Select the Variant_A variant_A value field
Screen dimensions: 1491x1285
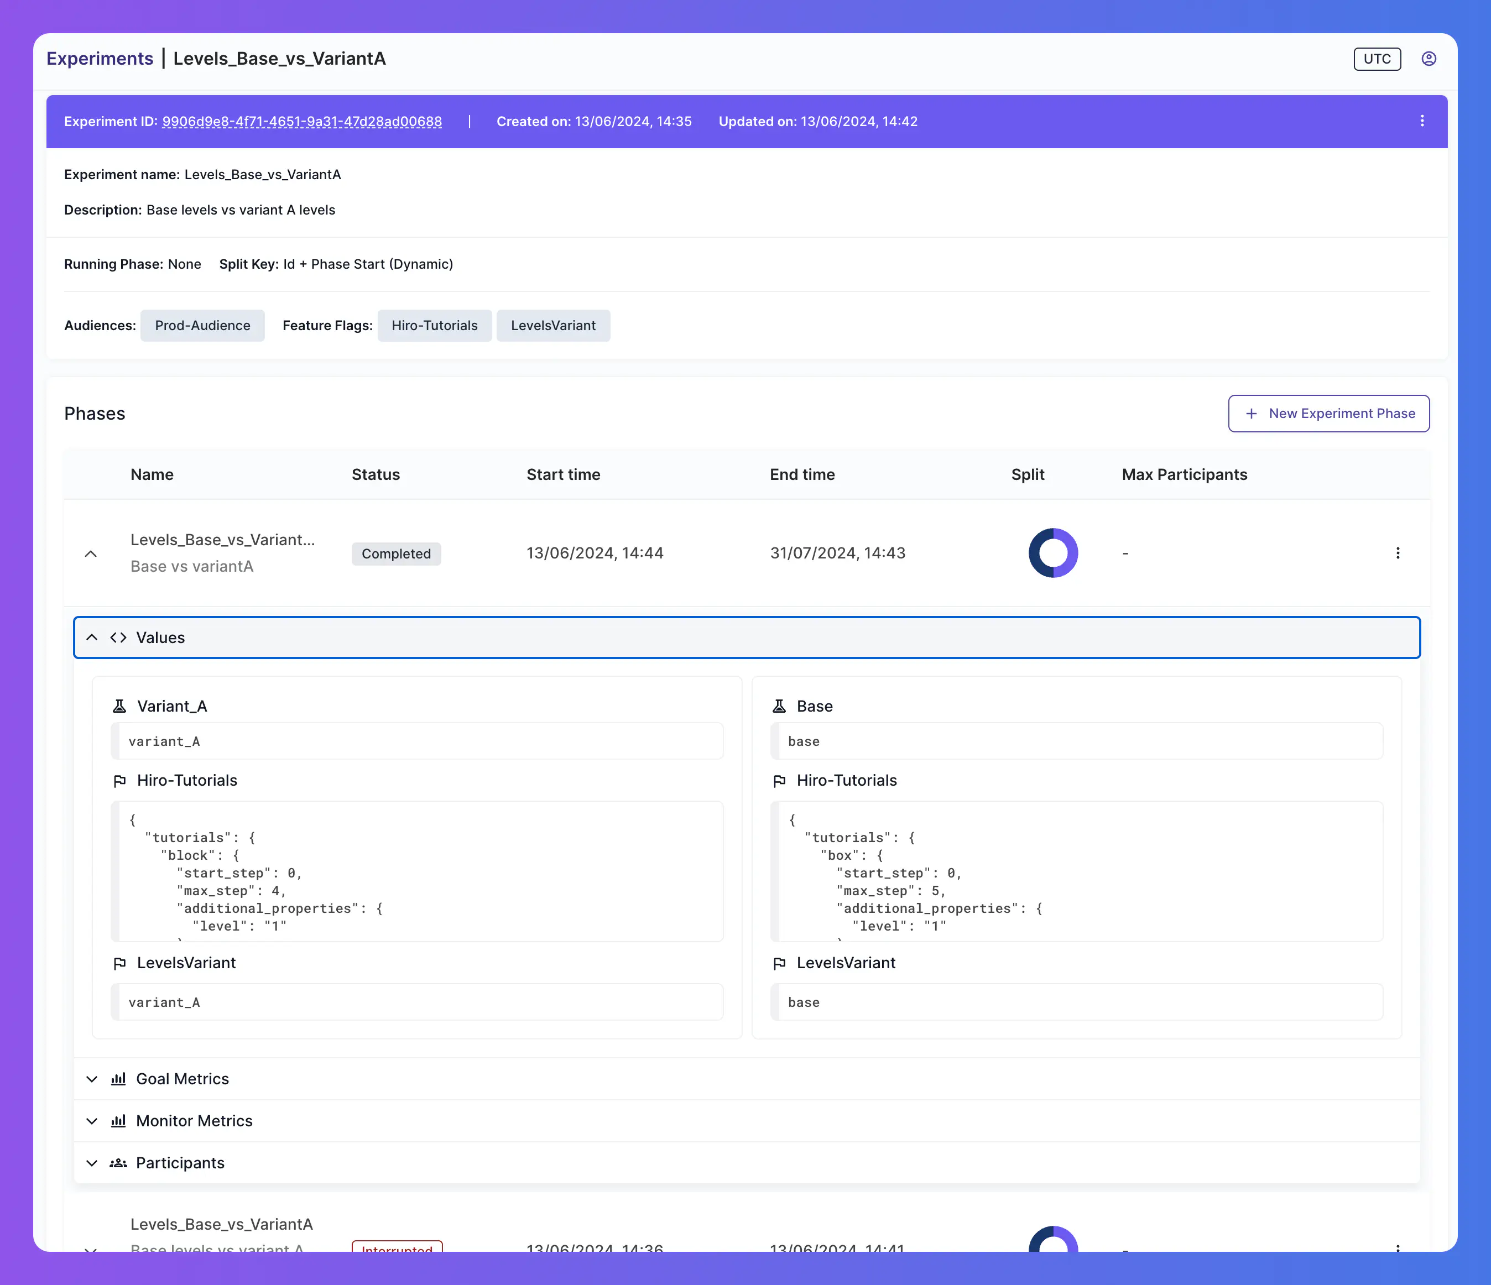click(x=416, y=741)
